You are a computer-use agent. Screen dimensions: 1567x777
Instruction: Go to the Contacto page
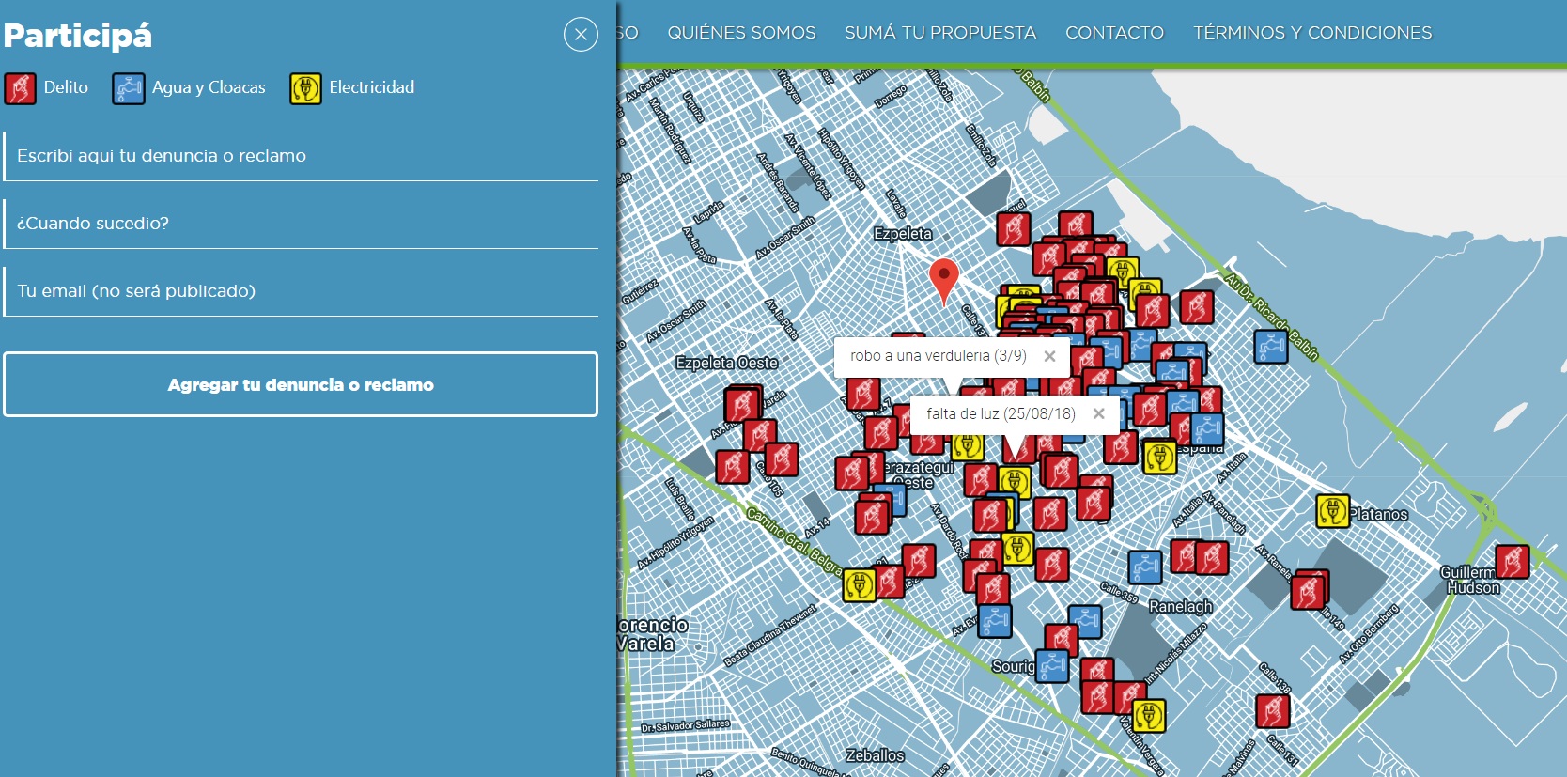coord(1114,33)
